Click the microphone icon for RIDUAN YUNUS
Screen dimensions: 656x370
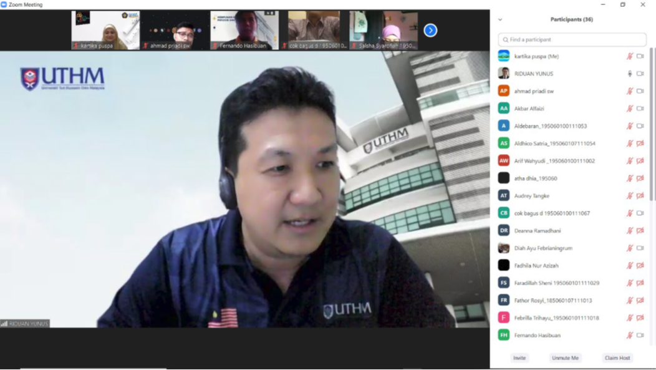tap(630, 74)
